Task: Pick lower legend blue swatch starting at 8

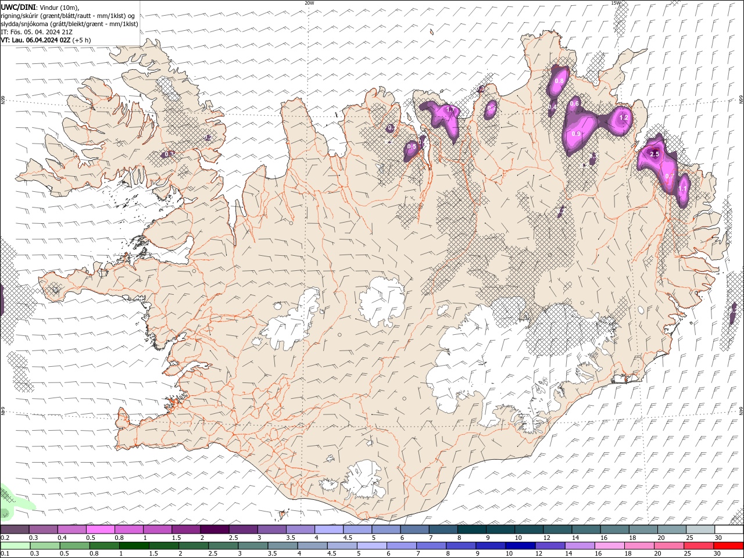Action: 461,546
